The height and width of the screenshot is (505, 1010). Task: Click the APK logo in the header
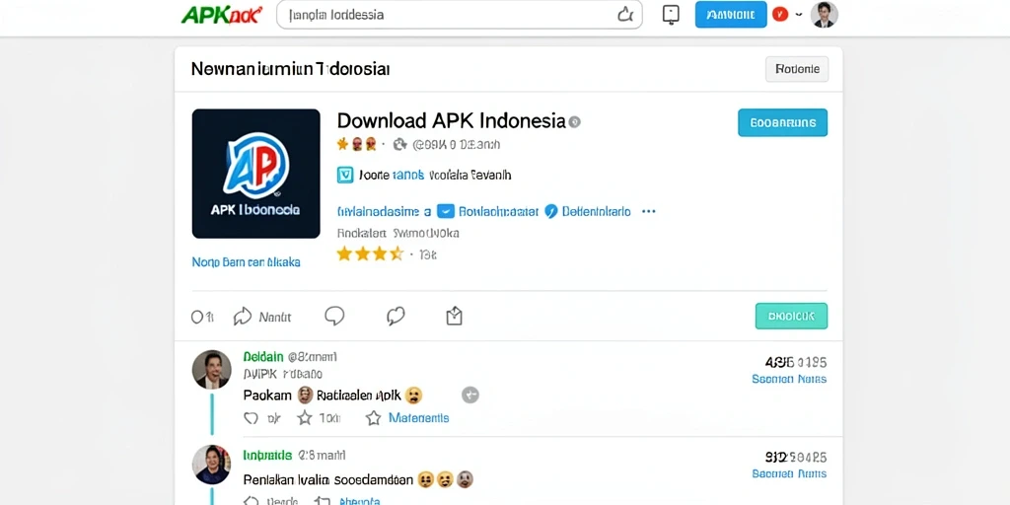tap(222, 14)
